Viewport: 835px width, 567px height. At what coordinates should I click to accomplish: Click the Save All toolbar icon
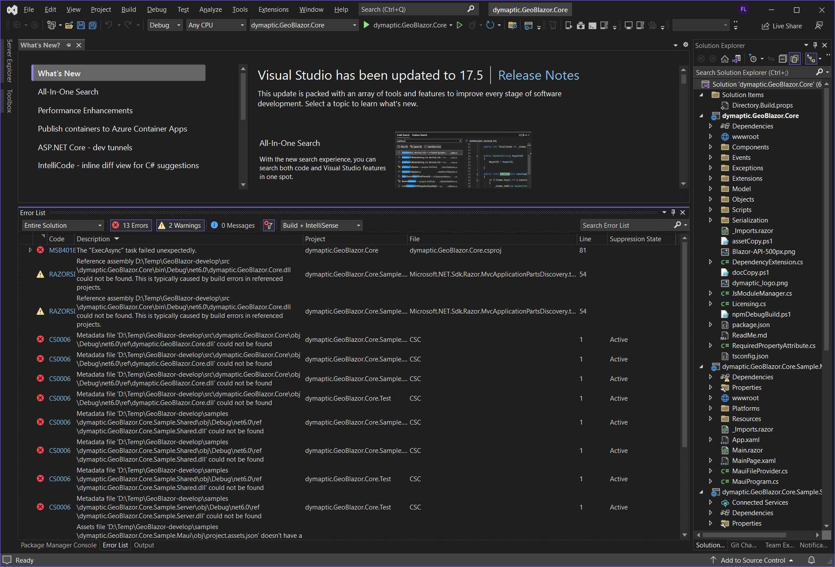coord(92,25)
